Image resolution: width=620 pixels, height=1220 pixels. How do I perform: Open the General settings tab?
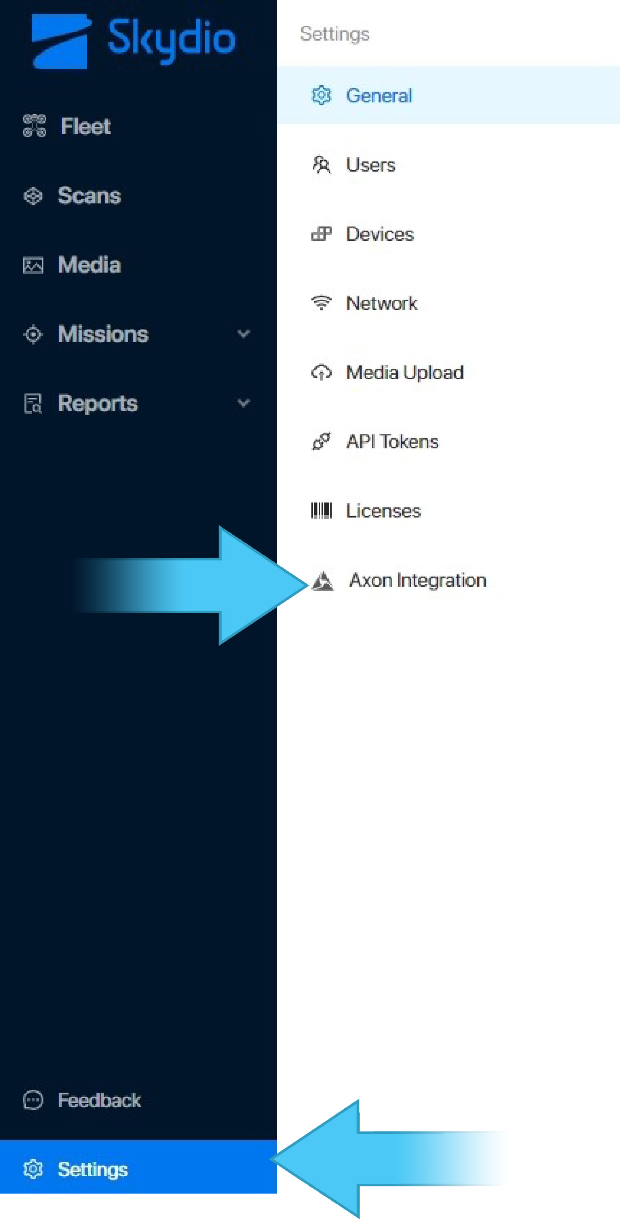coord(448,95)
